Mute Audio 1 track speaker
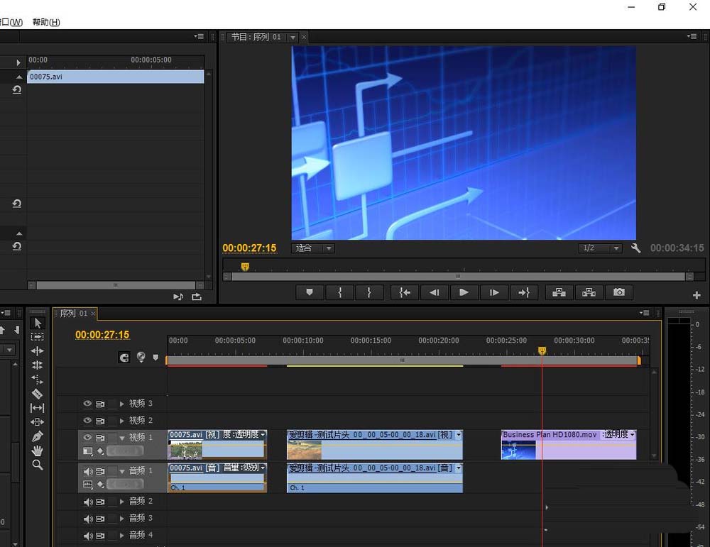Screen dimensions: 710x547 coord(88,471)
